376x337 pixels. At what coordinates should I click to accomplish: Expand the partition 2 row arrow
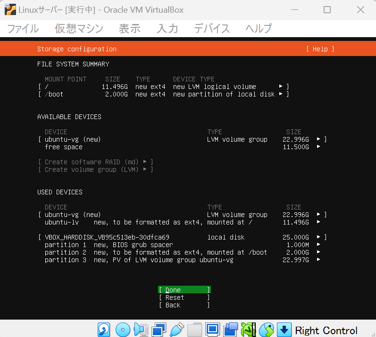[318, 252]
